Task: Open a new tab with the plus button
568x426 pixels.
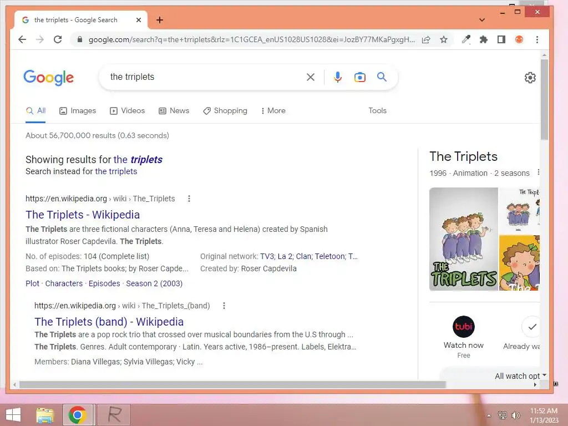Action: coord(160,20)
